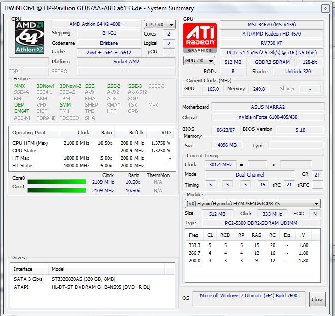Click the ROPs value 8
The image size is (335, 316).
coord(233,72)
